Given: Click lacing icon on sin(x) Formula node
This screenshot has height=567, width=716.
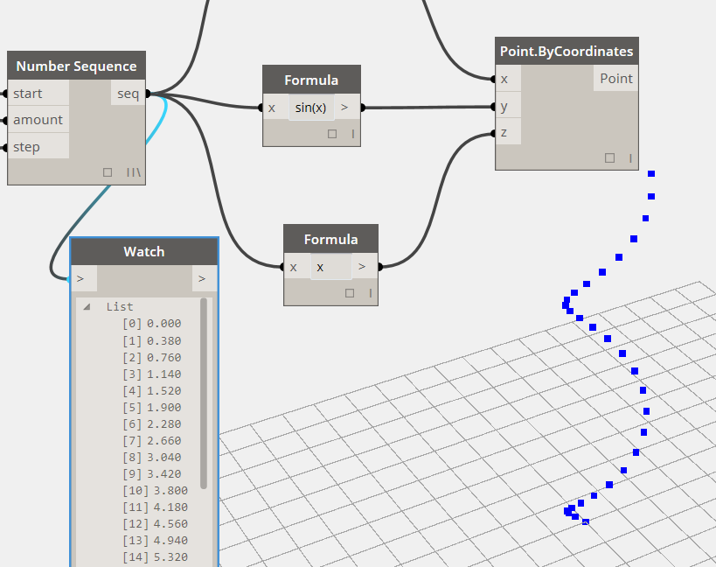Looking at the screenshot, I should coord(352,134).
